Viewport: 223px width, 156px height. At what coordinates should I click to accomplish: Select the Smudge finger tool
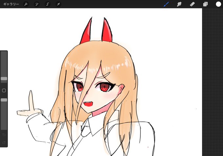(x=179, y=4)
